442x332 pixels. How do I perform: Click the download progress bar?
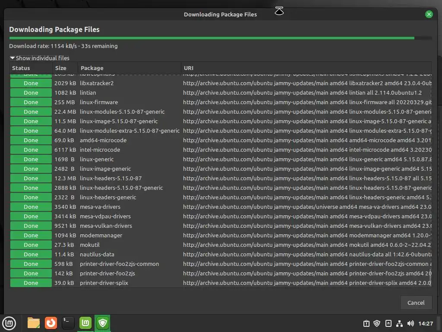tap(221, 38)
